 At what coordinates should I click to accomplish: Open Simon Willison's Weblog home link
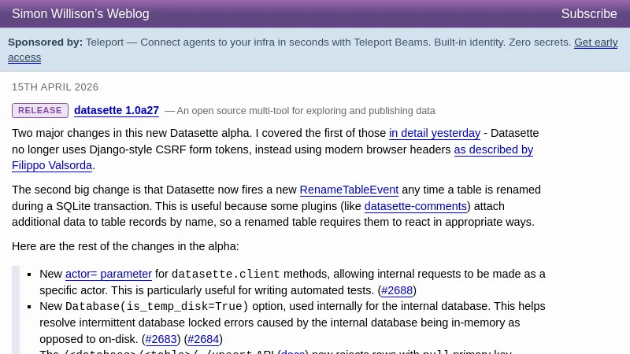pyautogui.click(x=80, y=14)
